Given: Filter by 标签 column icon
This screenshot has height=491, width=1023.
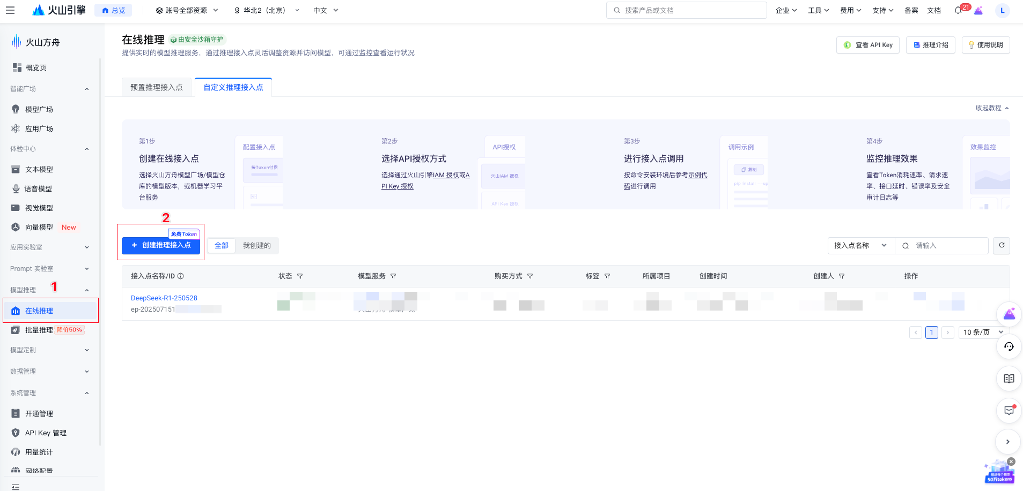Looking at the screenshot, I should (607, 276).
